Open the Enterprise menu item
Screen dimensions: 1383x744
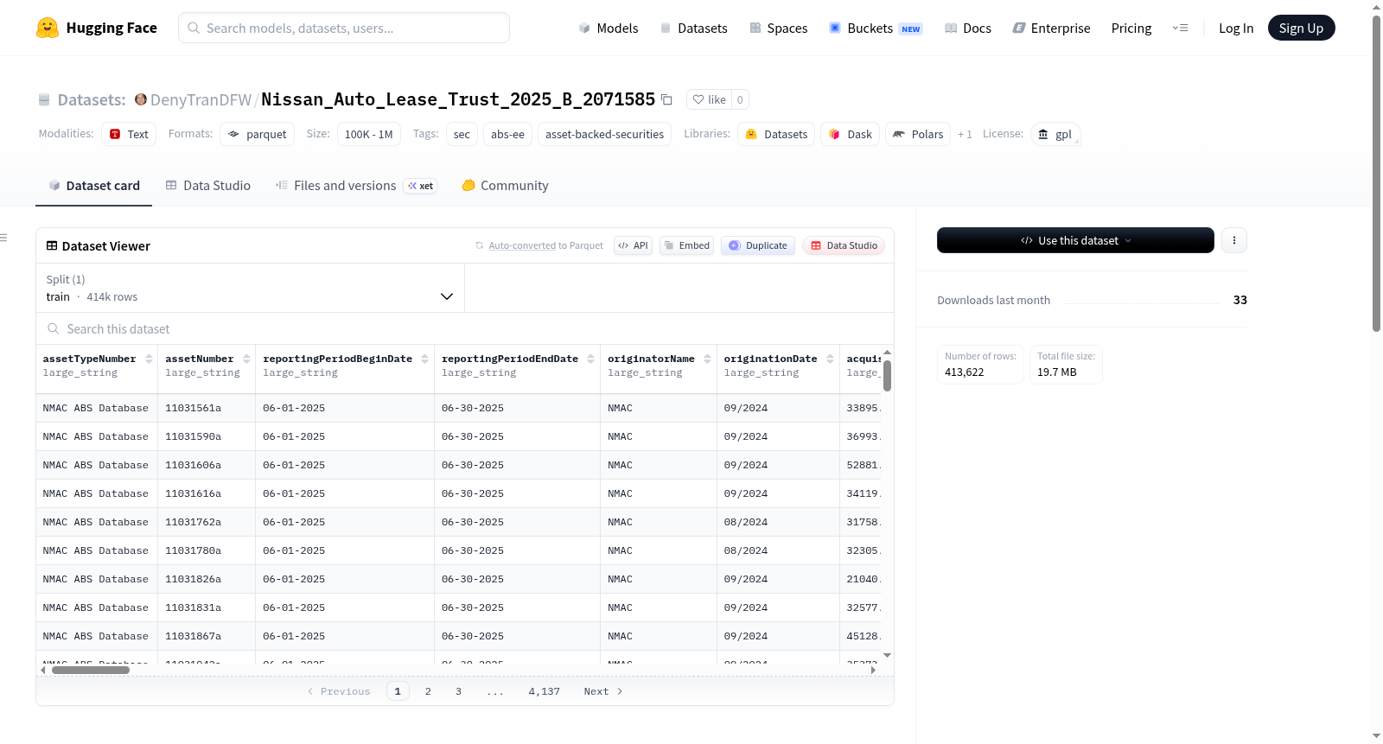1051,28
